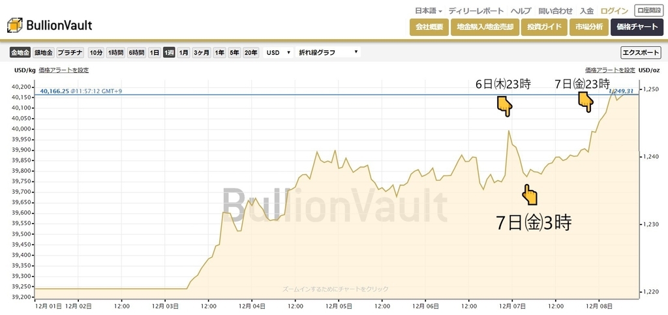Click the 12月 01日 date axis label
This screenshot has width=668, height=315.
pyautogui.click(x=48, y=306)
